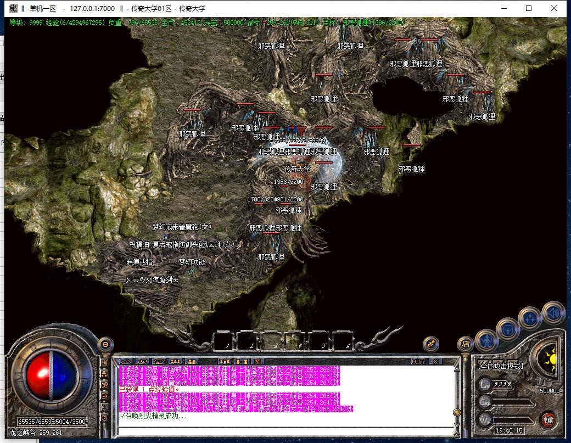This screenshot has width=571, height=443.
Task: Click the red 已获得 1 点经验值 chat line
Action: (x=149, y=389)
